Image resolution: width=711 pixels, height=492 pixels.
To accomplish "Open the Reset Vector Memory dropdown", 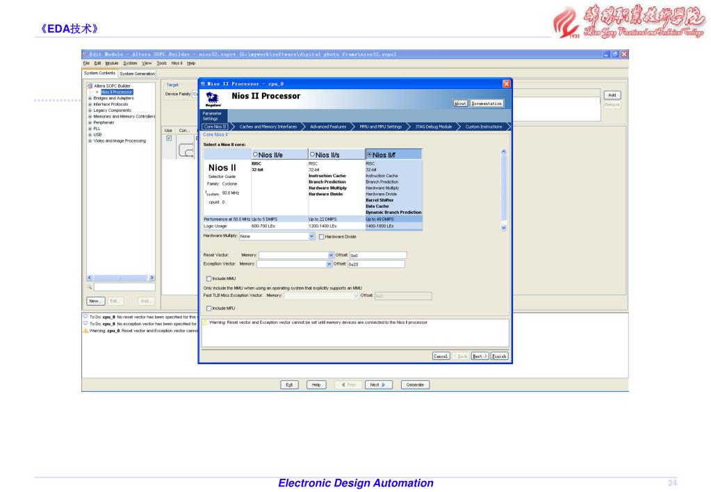I will pyautogui.click(x=331, y=255).
